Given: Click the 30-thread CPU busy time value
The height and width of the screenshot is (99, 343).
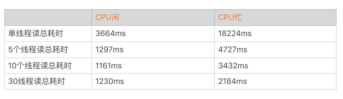Looking at the screenshot, I should pyautogui.click(x=233, y=82).
